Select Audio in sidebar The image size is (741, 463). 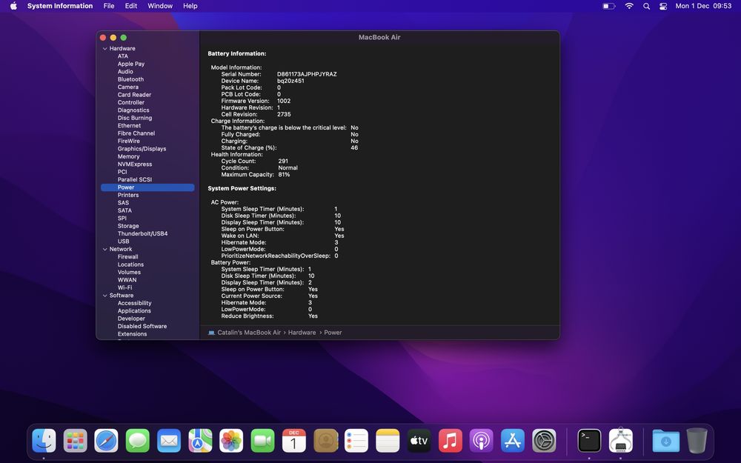coord(125,72)
